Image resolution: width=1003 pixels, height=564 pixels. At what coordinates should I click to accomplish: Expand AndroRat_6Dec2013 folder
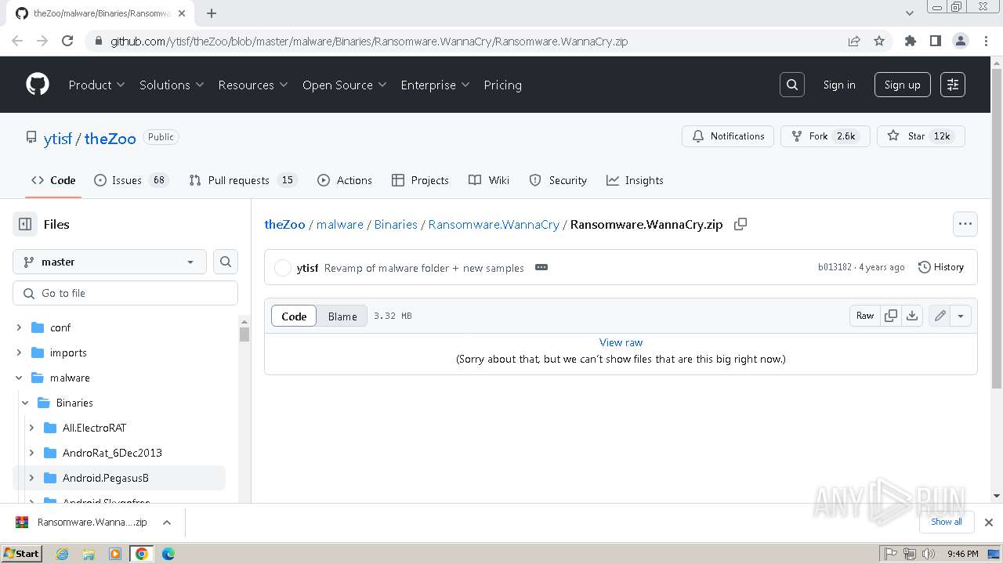point(32,453)
